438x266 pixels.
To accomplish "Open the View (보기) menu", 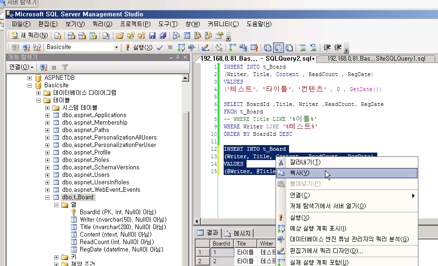I will coord(75,24).
